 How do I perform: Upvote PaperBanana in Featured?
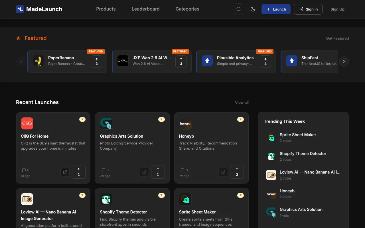(97, 62)
